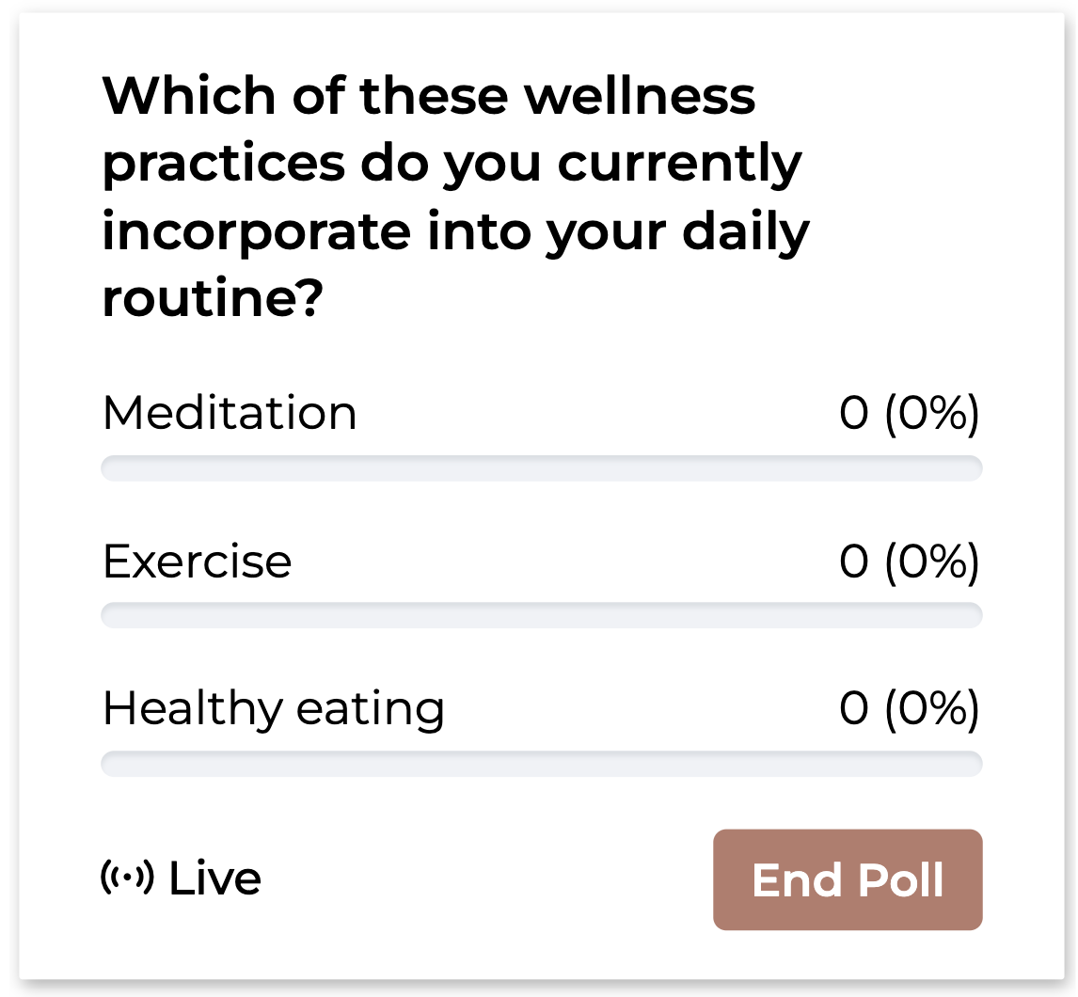
Task: Click the Live broadcast signal icon
Action: coord(127,878)
